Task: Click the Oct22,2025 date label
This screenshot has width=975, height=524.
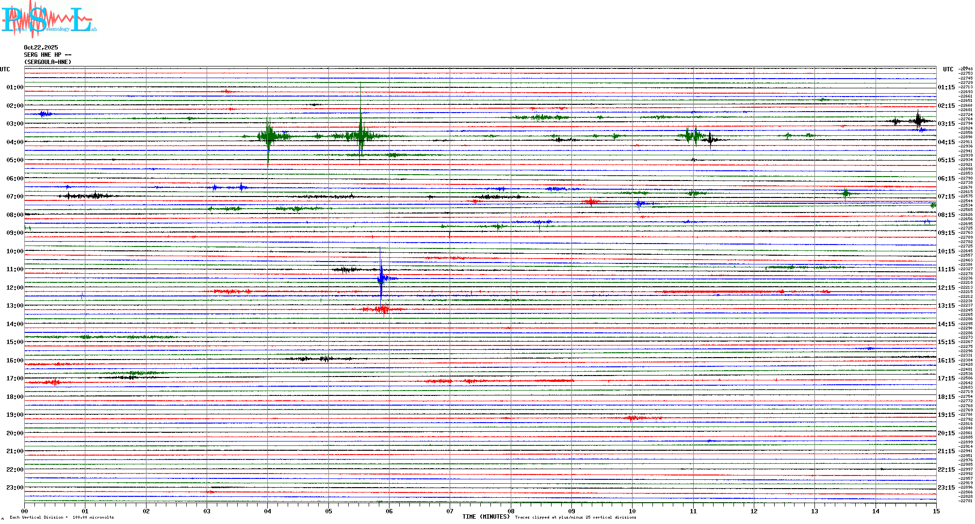Action: tap(41, 48)
